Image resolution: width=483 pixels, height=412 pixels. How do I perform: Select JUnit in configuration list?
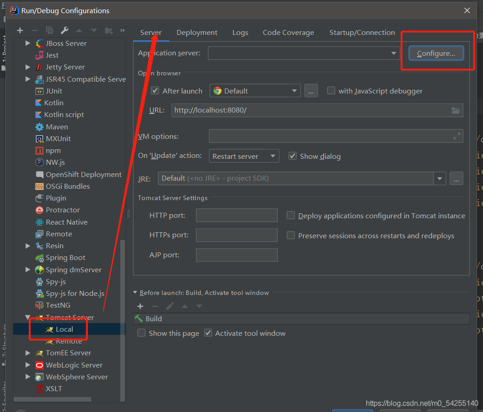49,91
